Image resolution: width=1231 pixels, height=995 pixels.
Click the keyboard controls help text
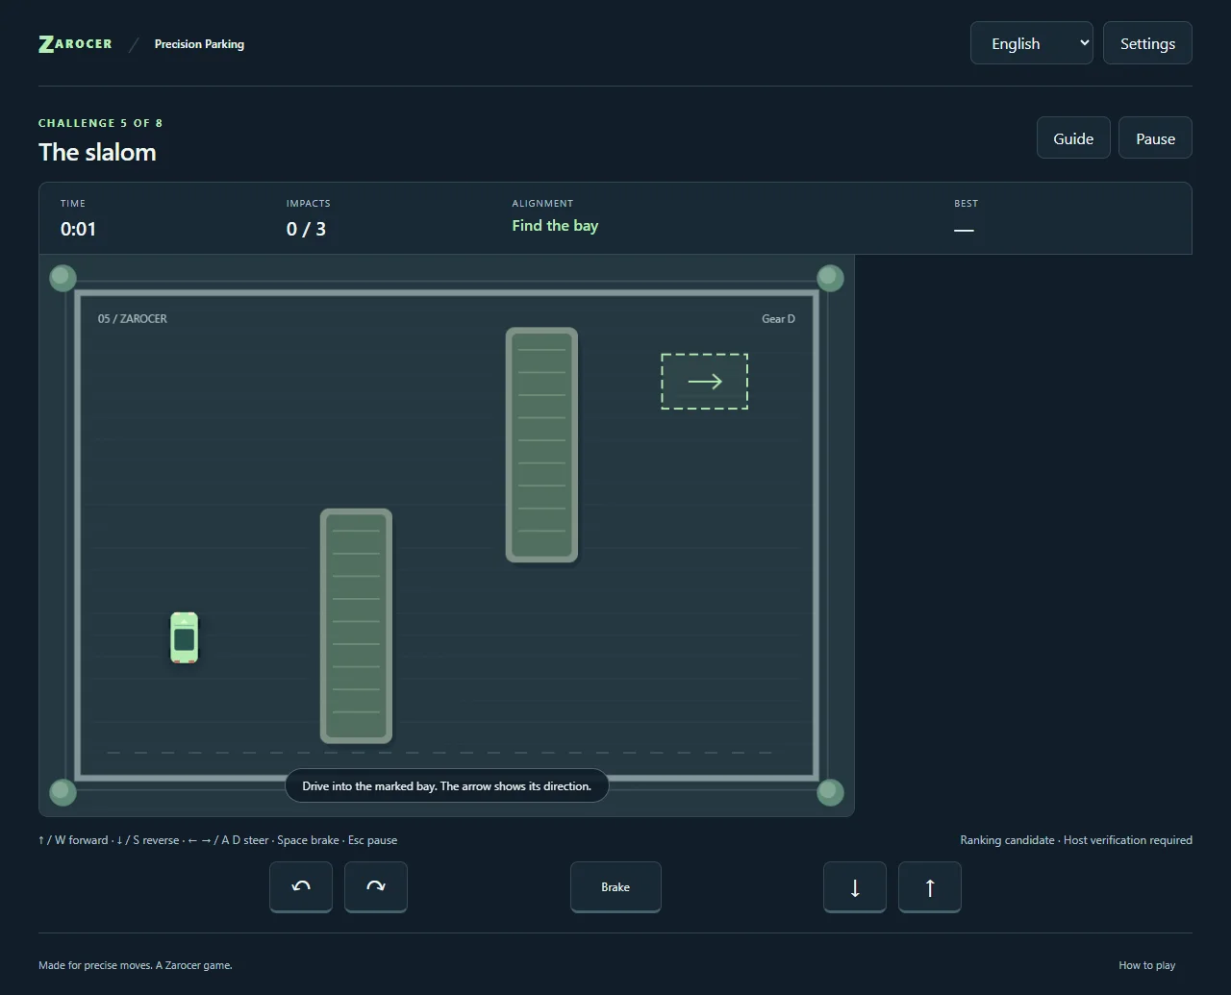[x=218, y=840]
